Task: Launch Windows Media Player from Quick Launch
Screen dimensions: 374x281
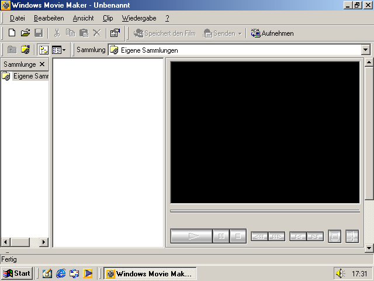Action: (x=88, y=273)
